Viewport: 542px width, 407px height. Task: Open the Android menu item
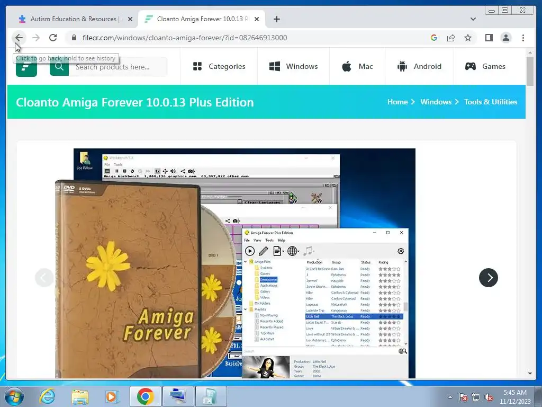pos(419,66)
